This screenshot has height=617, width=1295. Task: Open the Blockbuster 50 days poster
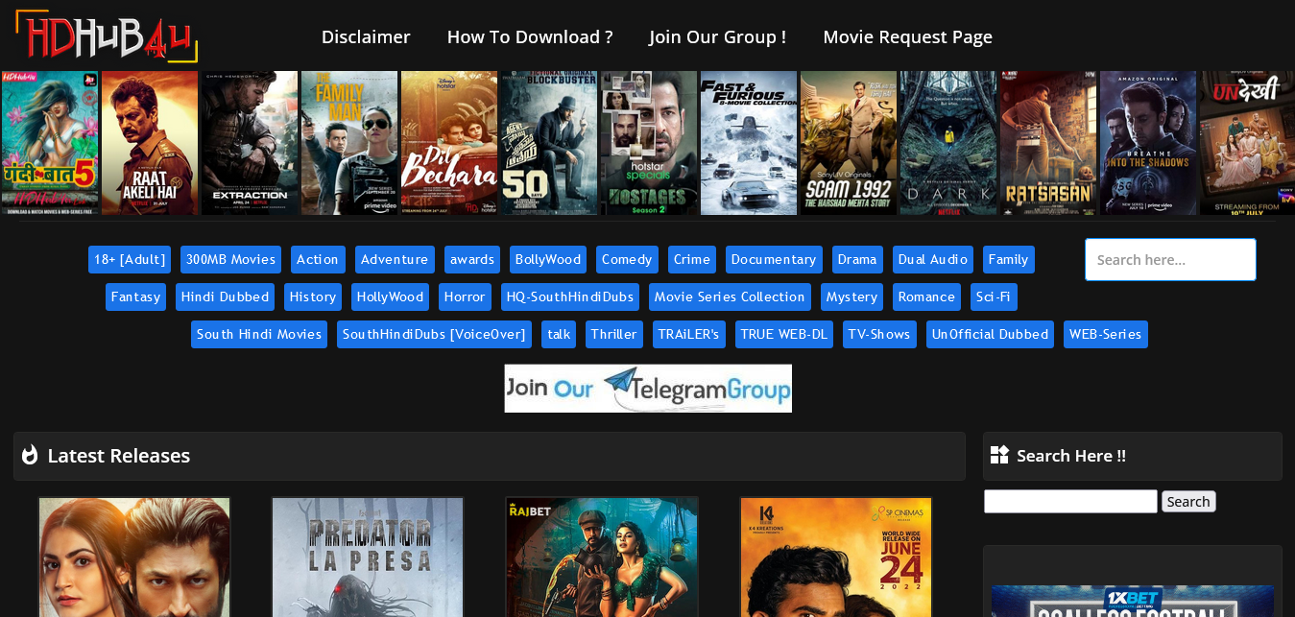(549, 143)
